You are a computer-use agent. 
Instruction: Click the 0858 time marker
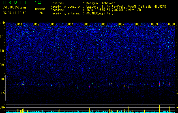tap(138, 24)
